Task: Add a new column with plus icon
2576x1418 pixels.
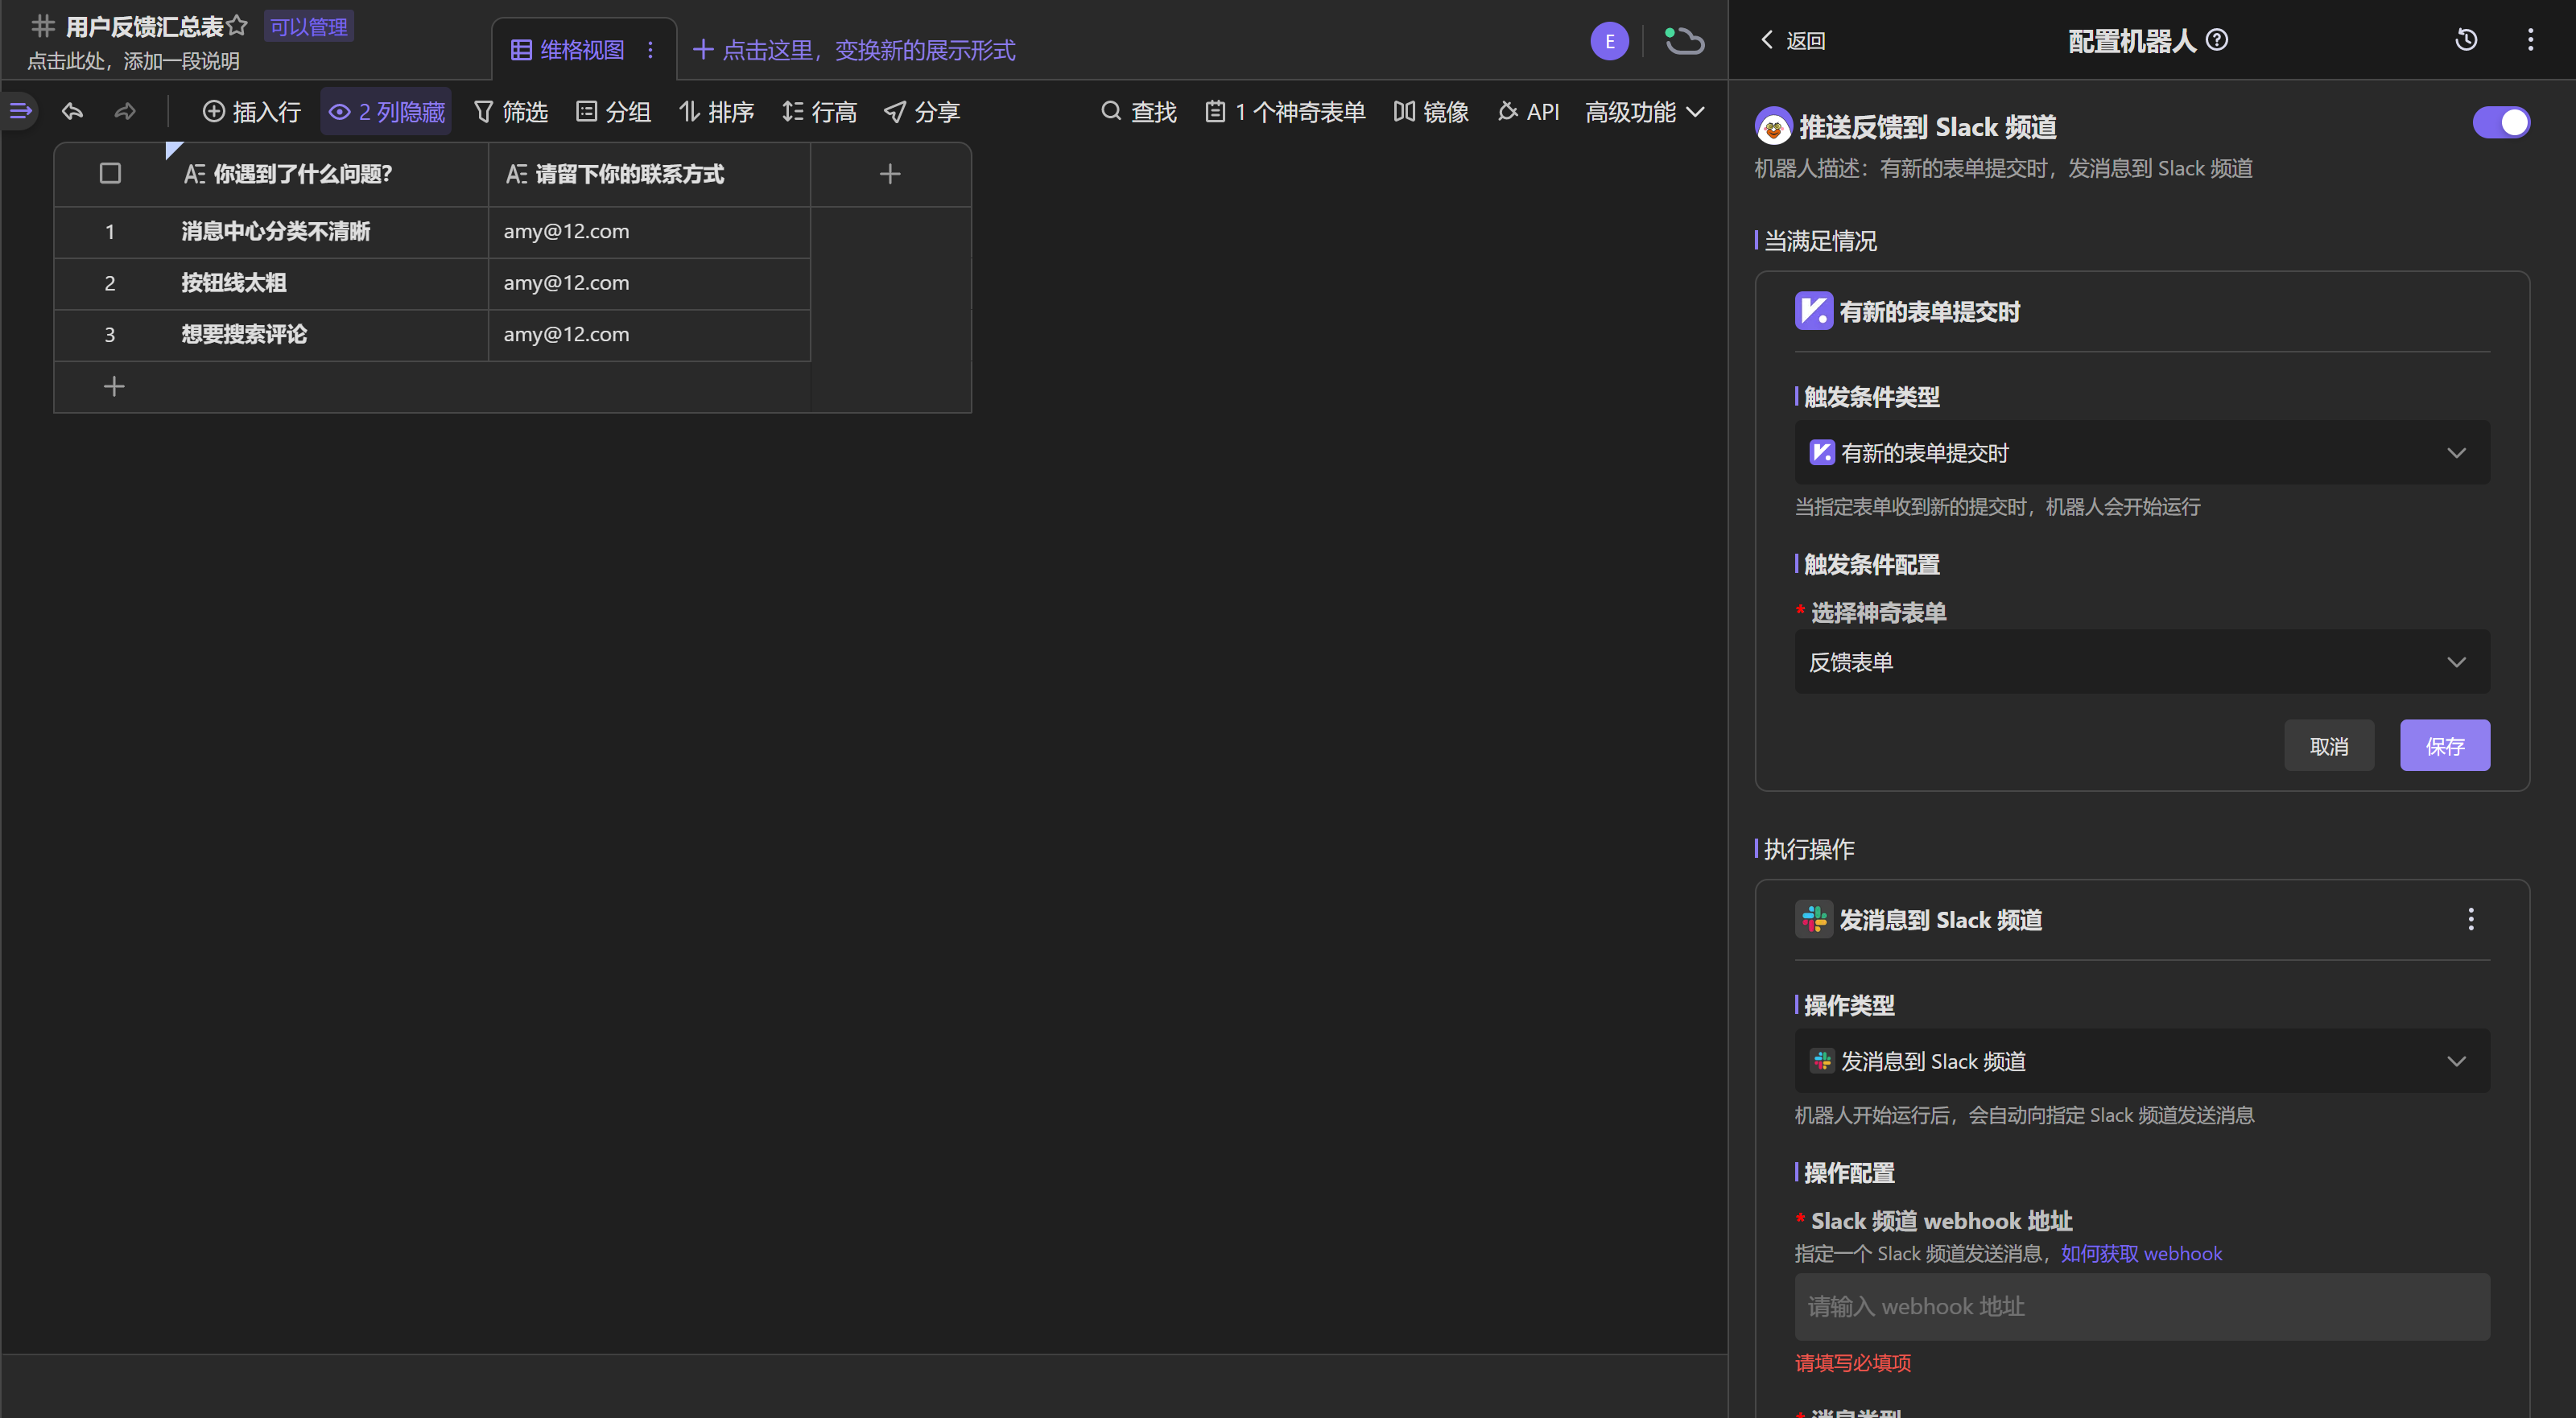Action: pos(889,174)
